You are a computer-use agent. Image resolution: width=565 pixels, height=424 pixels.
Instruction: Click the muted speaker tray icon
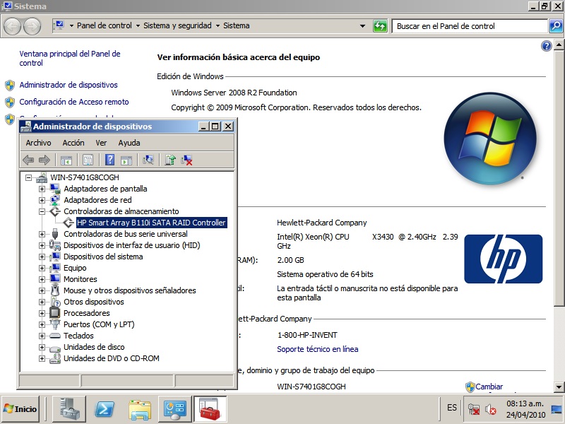click(x=490, y=409)
